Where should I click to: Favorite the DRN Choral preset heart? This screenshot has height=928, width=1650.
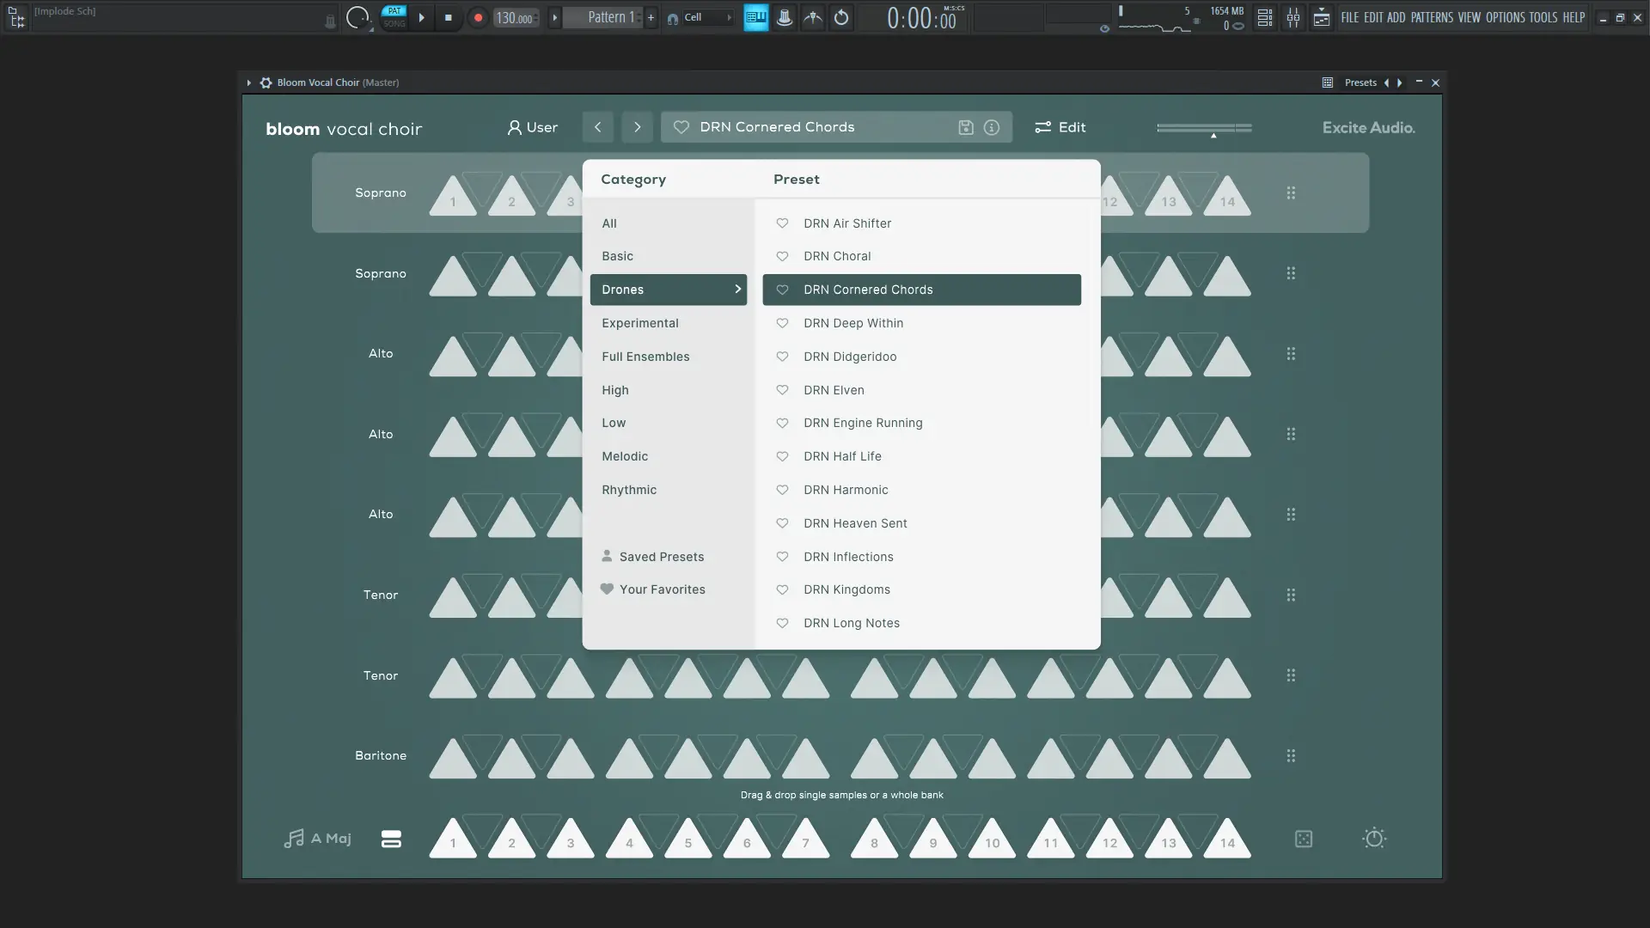(782, 256)
